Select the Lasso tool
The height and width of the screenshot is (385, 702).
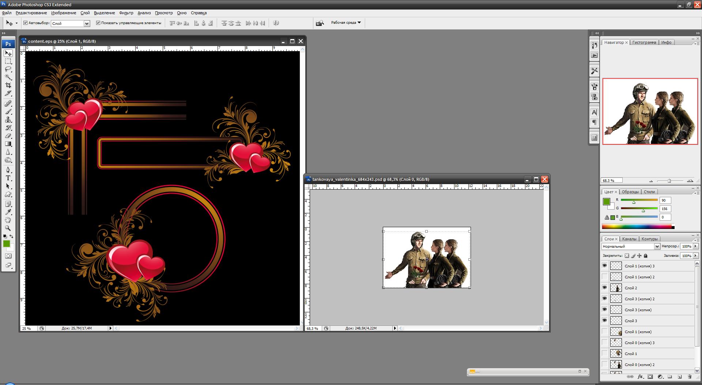pyautogui.click(x=8, y=69)
